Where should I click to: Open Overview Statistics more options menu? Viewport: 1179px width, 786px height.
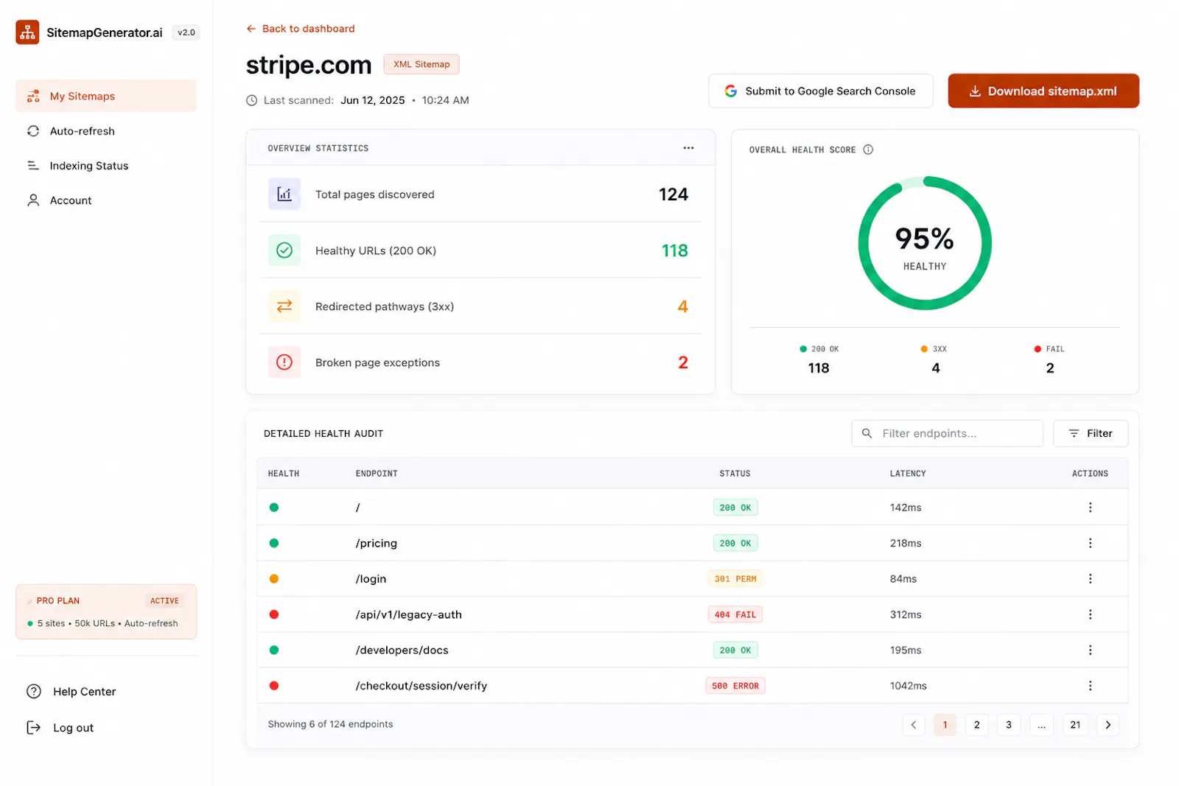point(688,148)
